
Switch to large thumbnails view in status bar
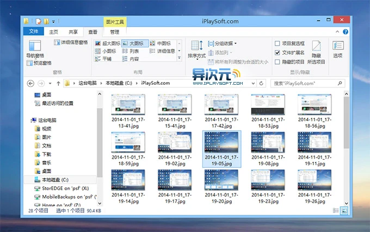click(344, 211)
